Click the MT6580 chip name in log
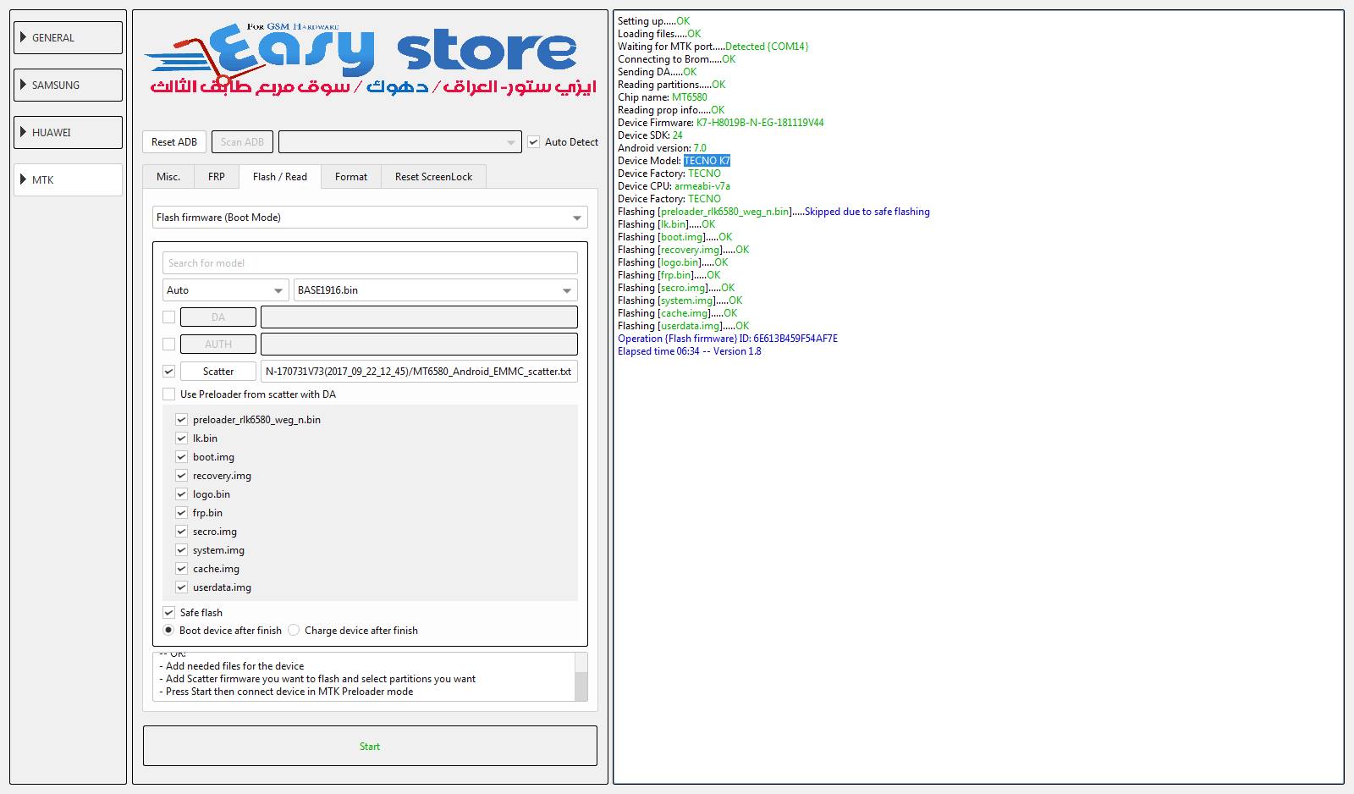The height and width of the screenshot is (794, 1354). click(690, 97)
